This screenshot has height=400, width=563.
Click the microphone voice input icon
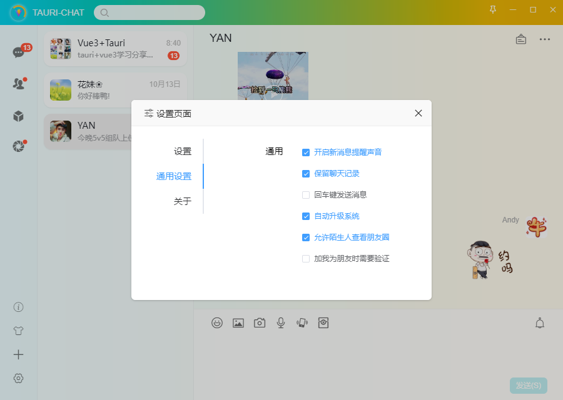pyautogui.click(x=281, y=323)
